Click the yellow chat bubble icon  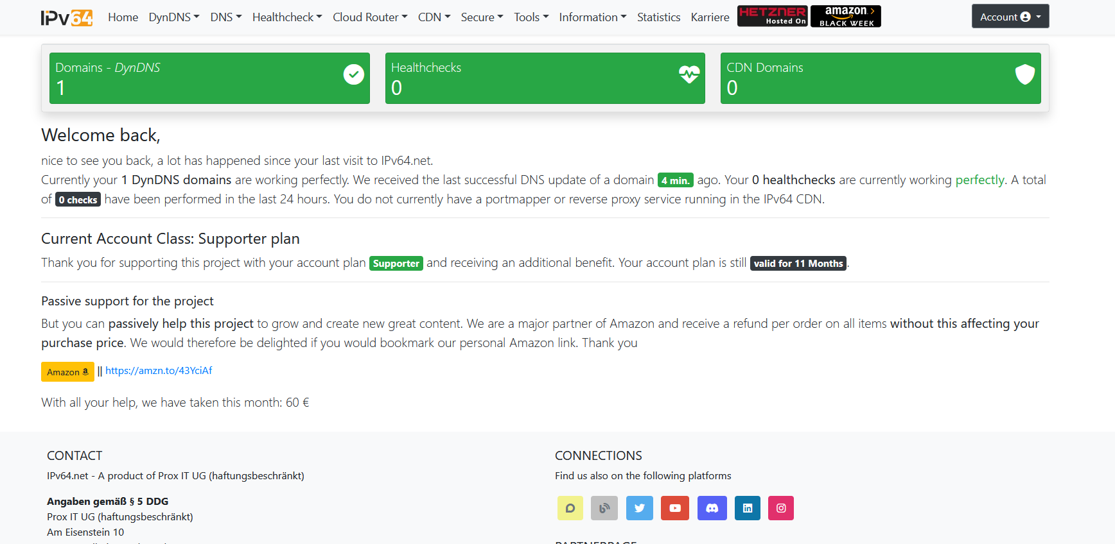(x=570, y=508)
